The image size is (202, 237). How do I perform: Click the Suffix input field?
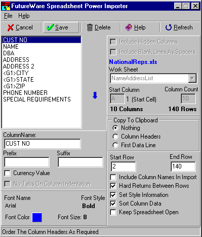tap(80, 162)
